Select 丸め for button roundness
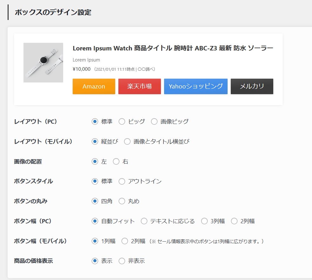The image size is (312, 280). [x=122, y=201]
